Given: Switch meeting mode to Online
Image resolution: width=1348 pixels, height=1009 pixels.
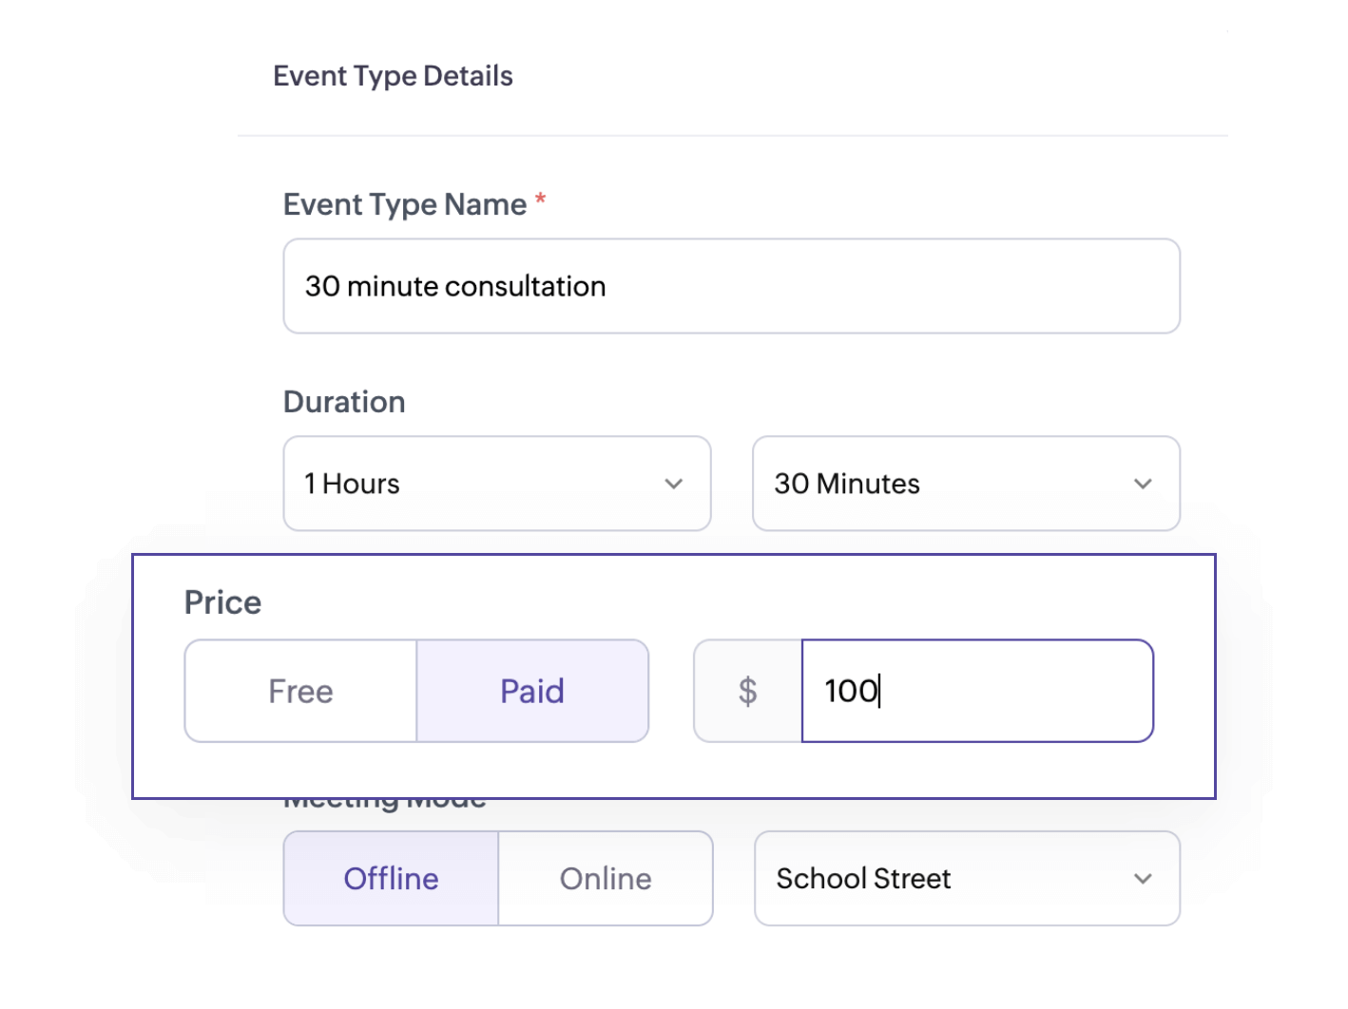Looking at the screenshot, I should coord(606,879).
